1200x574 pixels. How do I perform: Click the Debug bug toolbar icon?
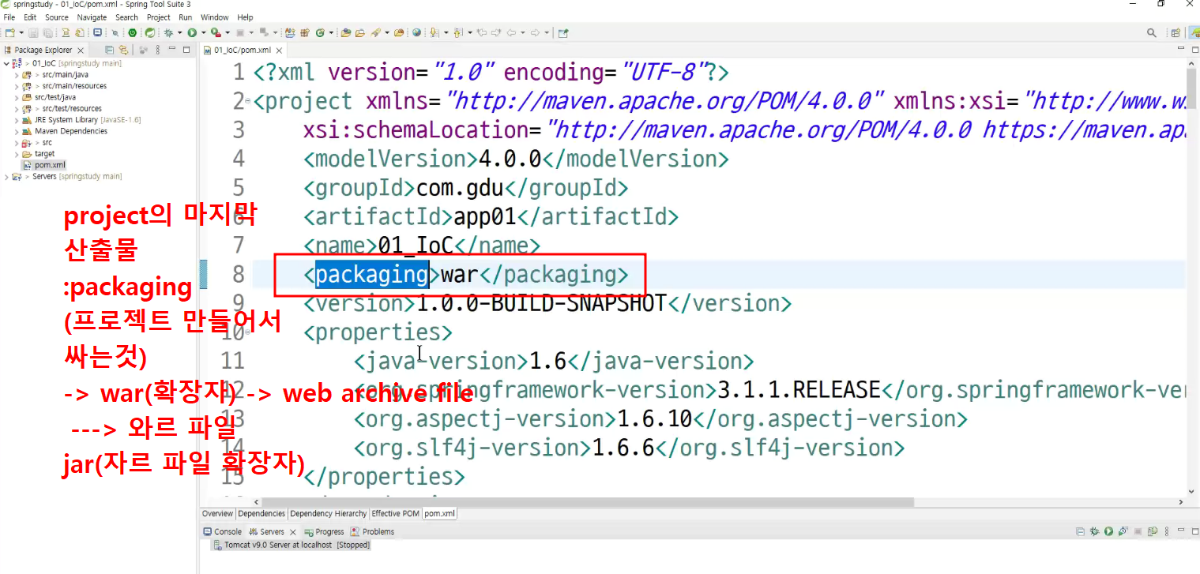point(168,33)
